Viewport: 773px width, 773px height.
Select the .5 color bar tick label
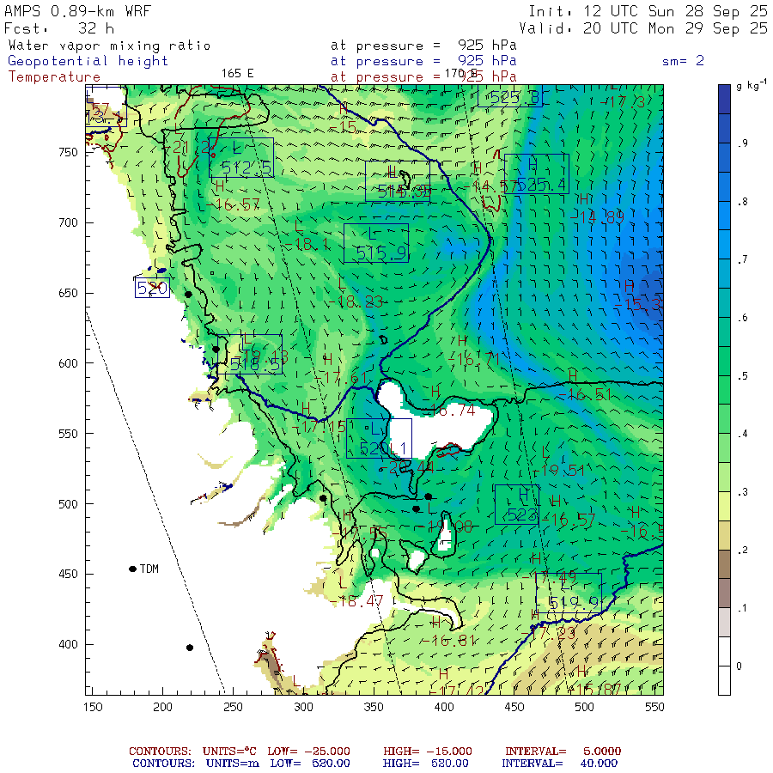point(742,376)
